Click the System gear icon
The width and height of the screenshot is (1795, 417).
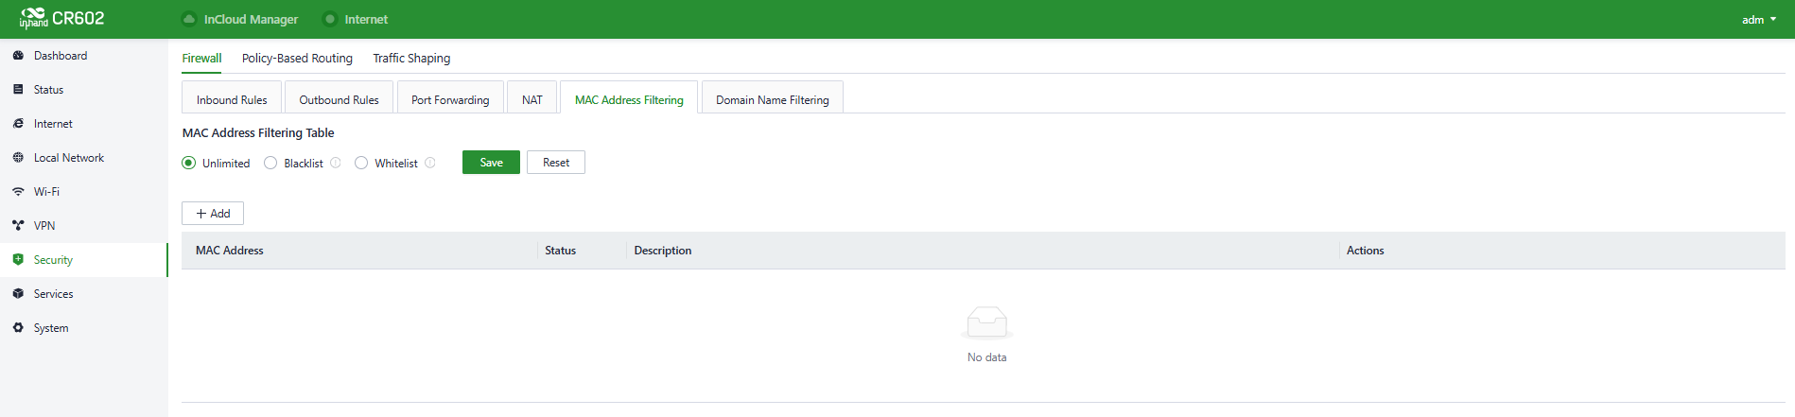[18, 328]
